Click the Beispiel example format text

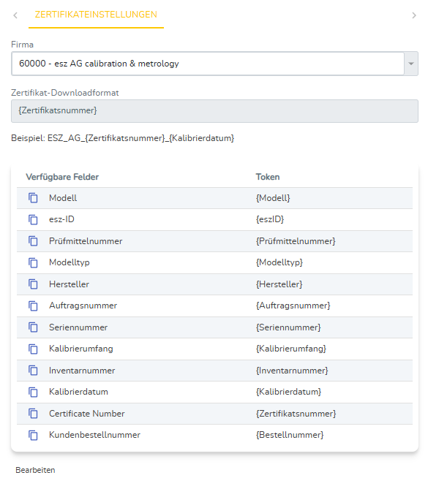tap(123, 138)
